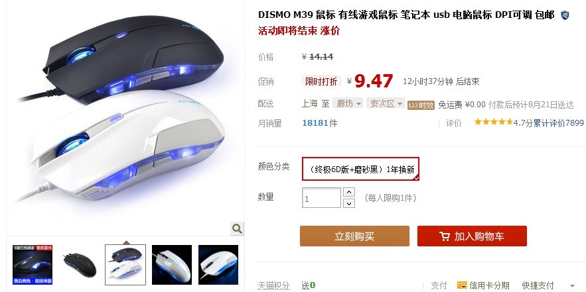
Task: Click the 限时打折 promotion tag
Action: click(321, 81)
